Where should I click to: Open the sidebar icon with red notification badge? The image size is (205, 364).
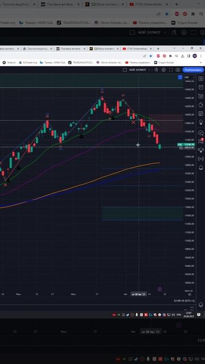pyautogui.click(x=200, y=141)
